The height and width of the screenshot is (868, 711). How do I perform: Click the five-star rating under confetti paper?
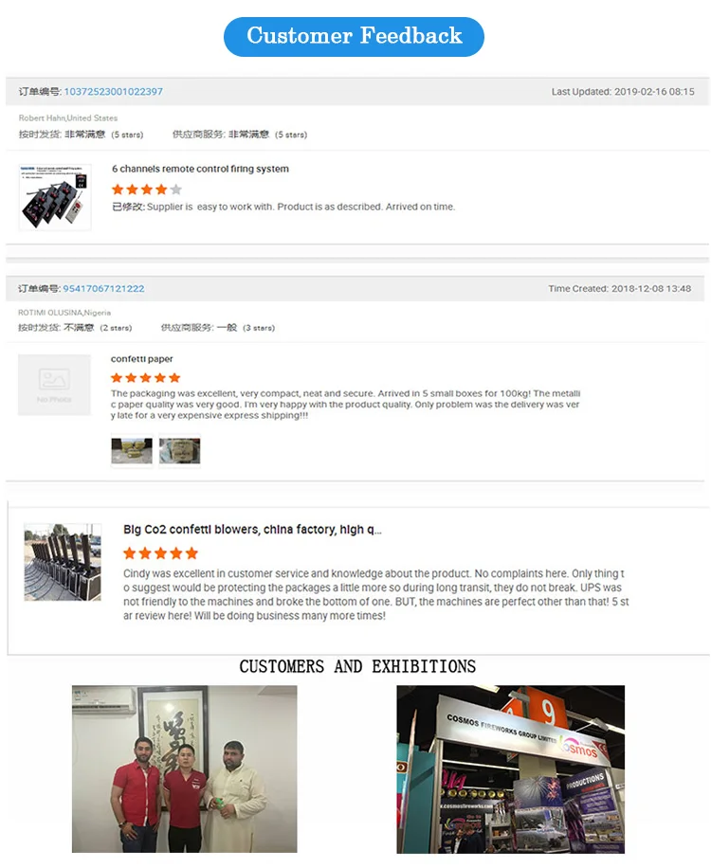[x=146, y=378]
